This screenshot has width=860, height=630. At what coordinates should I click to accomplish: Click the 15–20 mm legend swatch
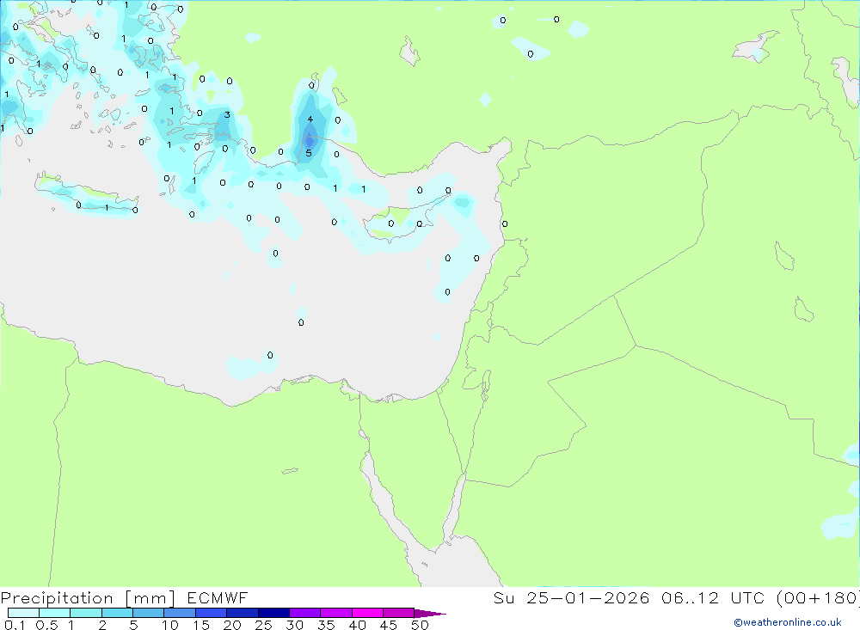tap(212, 613)
